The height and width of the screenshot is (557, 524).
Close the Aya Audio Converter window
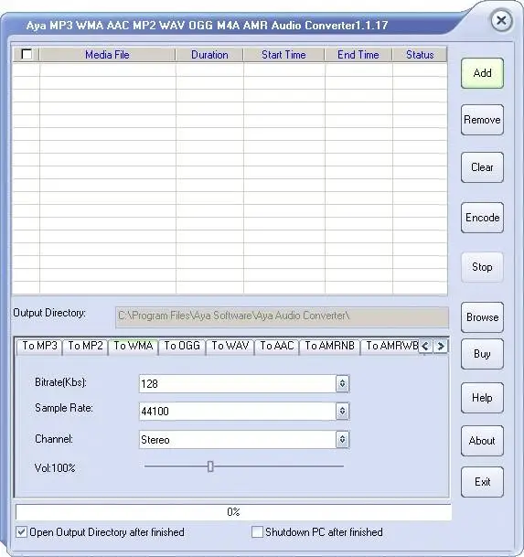[x=501, y=21]
